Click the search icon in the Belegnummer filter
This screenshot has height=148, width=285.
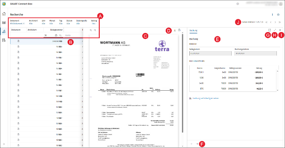60,35
